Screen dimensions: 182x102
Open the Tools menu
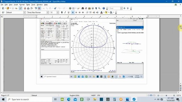[x=33, y=5]
